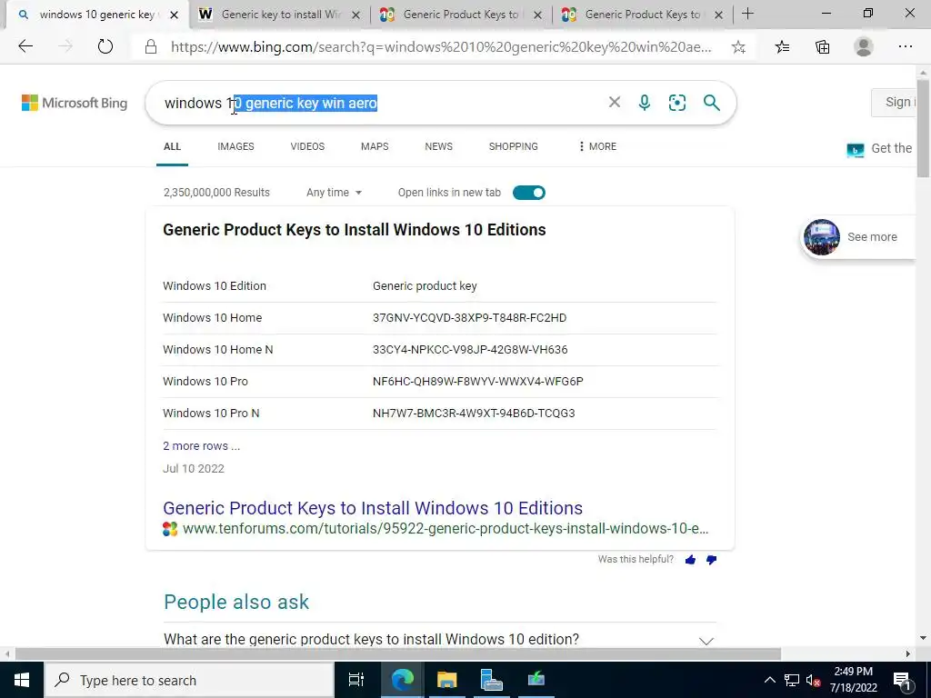Click the browser address bar URL
The height and width of the screenshot is (698, 931).
[x=441, y=47]
